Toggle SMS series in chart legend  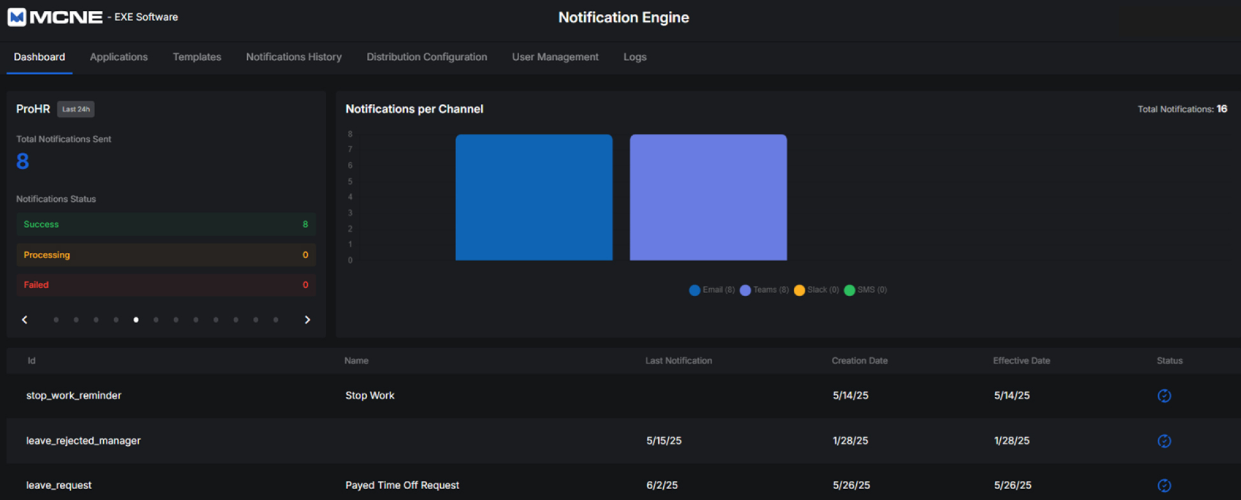pos(865,290)
